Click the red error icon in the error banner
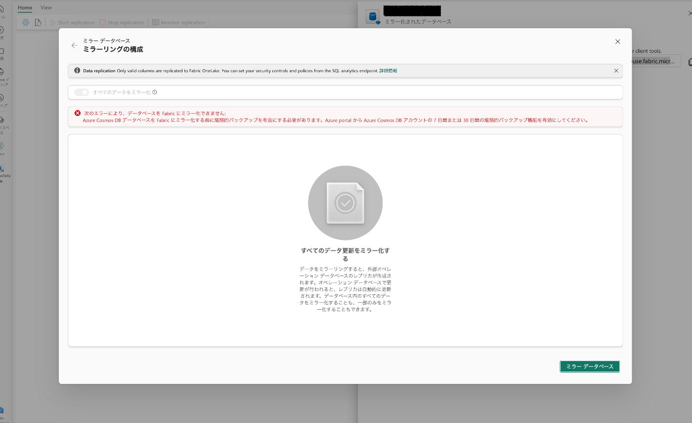Screen dimensions: 692x423 (78, 113)
